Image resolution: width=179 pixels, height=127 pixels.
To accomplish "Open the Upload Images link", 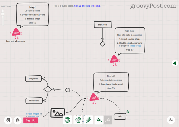I will 32,114.
